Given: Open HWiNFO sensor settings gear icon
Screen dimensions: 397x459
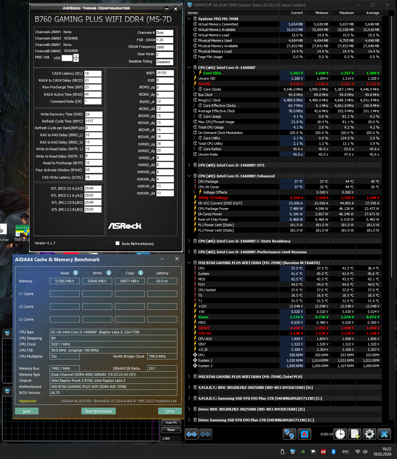Looking at the screenshot, I should (370, 434).
